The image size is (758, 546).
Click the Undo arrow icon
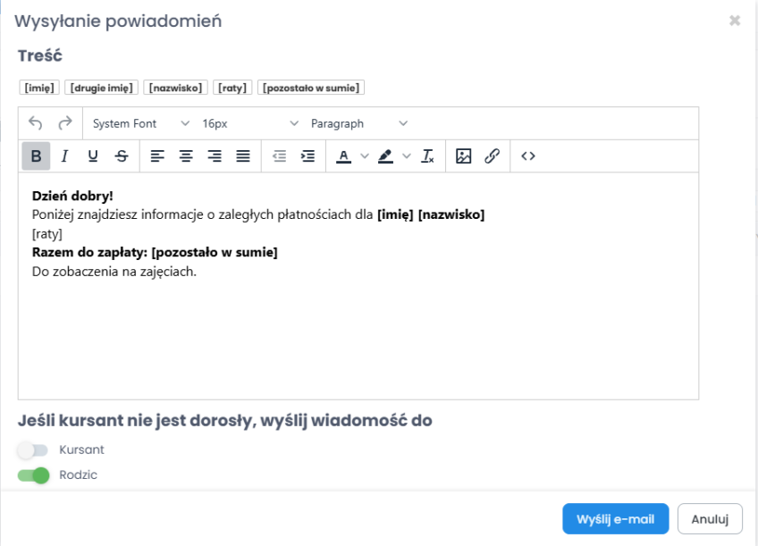pos(36,123)
